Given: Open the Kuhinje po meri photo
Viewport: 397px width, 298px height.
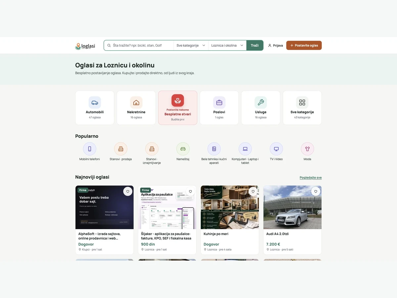Looking at the screenshot, I should tap(230, 207).
